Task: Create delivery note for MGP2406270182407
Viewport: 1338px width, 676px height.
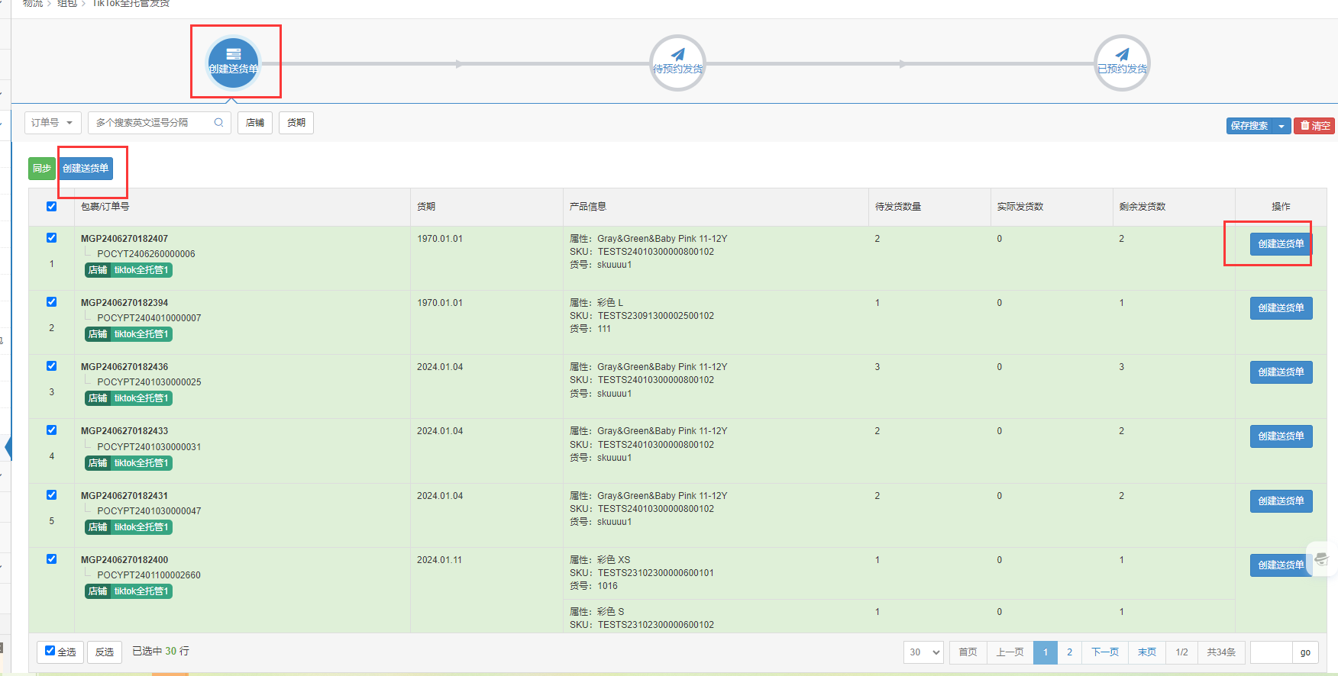Action: click(x=1281, y=244)
